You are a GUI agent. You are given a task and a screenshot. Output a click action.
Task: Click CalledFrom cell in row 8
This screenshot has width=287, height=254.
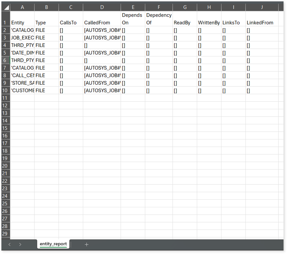point(102,75)
